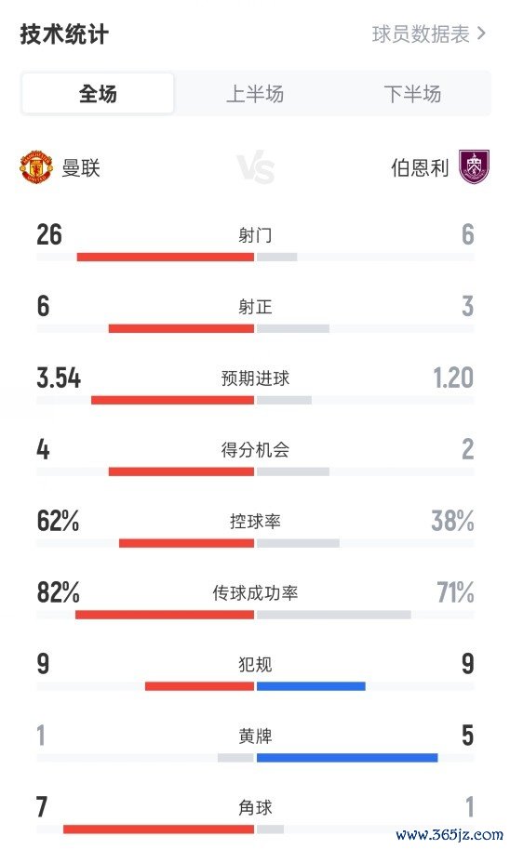The width and height of the screenshot is (510, 849).
Task: Click the blue 黄牌 yellow cards bar
Action: [347, 758]
